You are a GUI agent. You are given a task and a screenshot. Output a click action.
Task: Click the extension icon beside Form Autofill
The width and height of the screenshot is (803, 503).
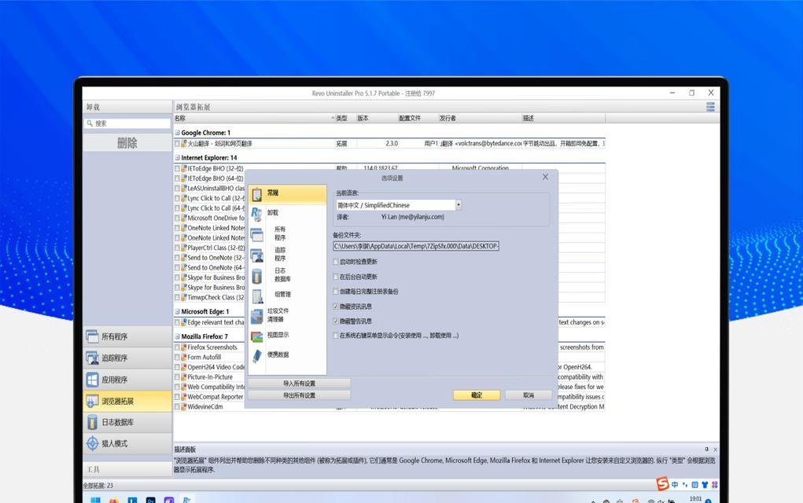(x=184, y=357)
